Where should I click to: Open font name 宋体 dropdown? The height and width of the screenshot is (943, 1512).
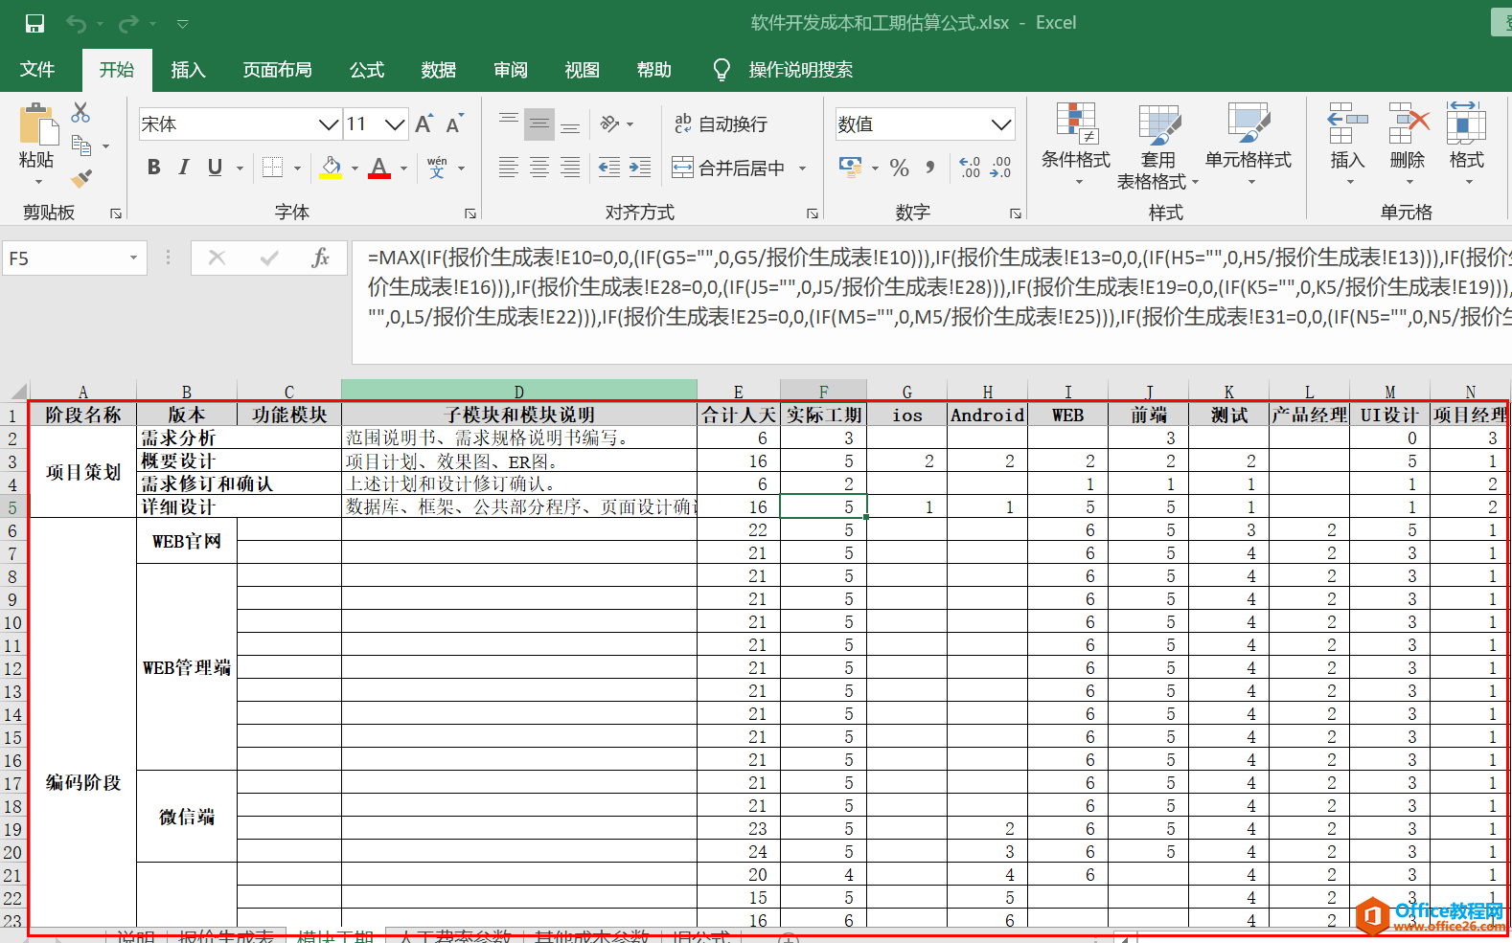329,124
